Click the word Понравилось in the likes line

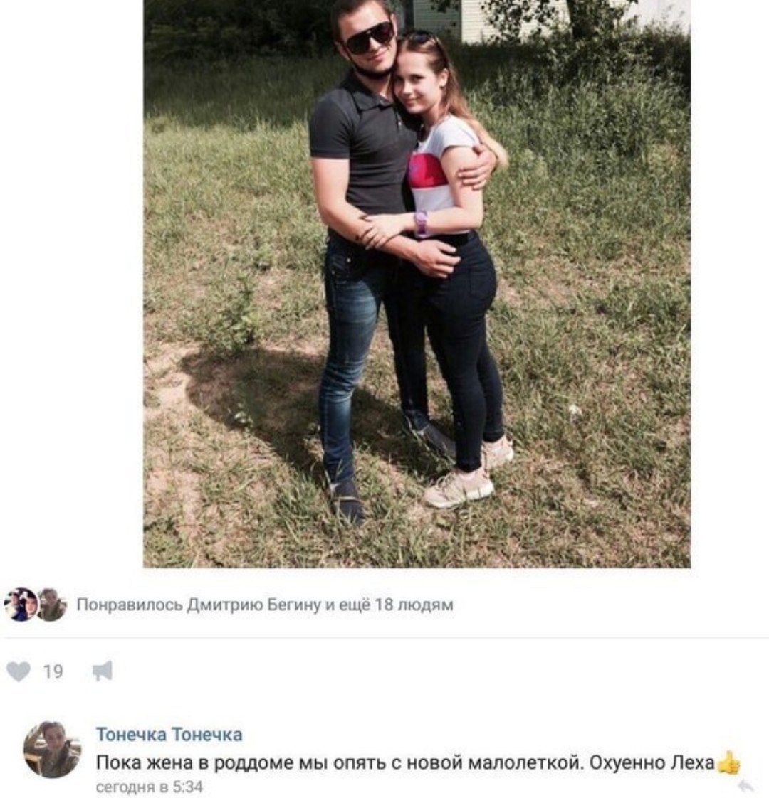click(x=130, y=605)
